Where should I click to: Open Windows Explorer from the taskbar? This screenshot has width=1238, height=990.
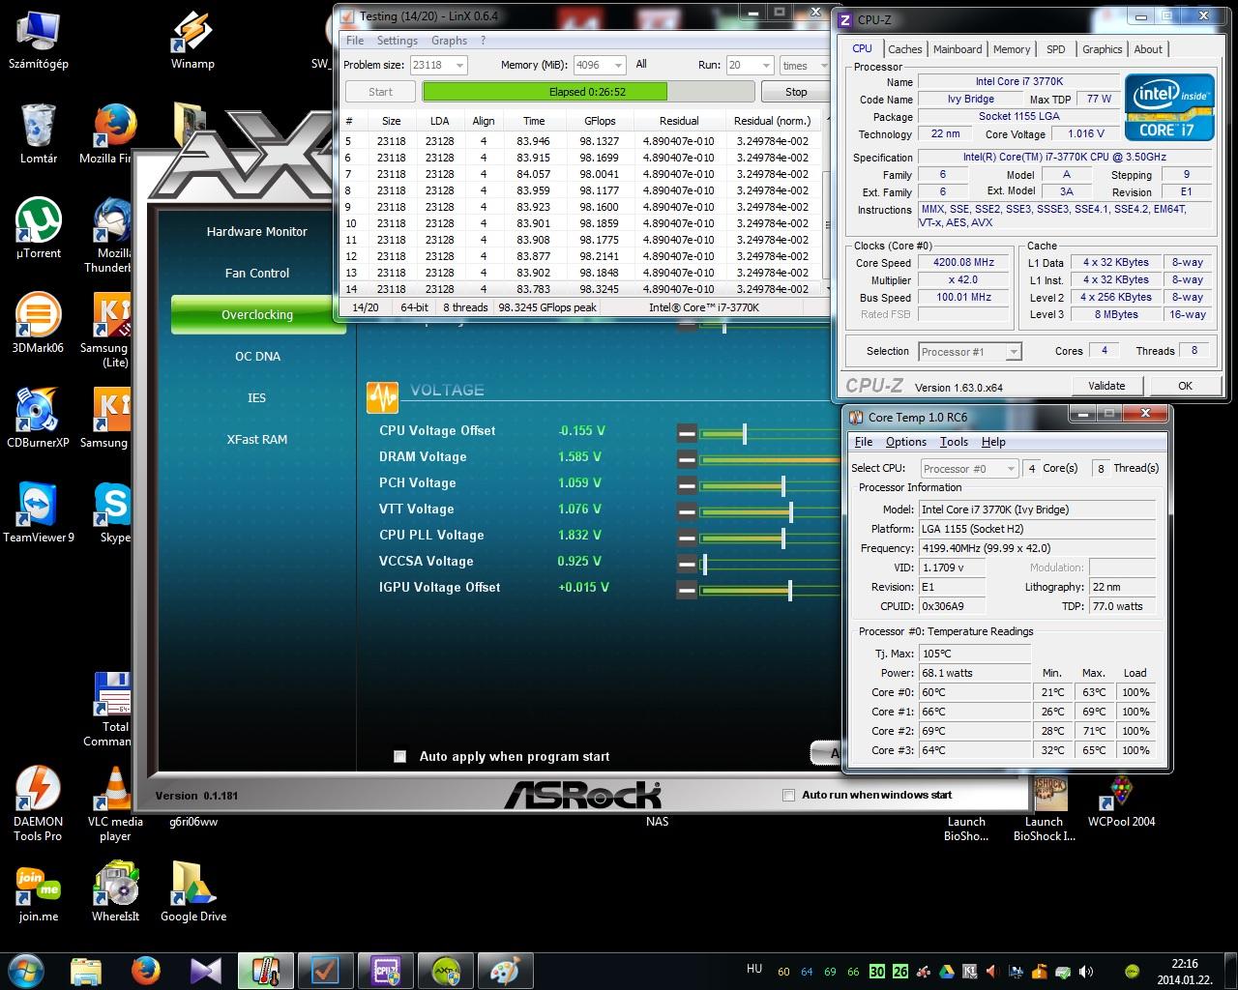[86, 970]
